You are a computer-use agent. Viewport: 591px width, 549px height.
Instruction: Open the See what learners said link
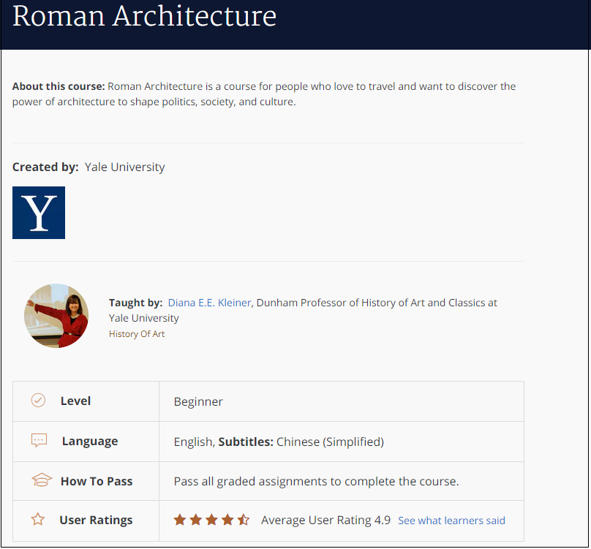point(451,520)
